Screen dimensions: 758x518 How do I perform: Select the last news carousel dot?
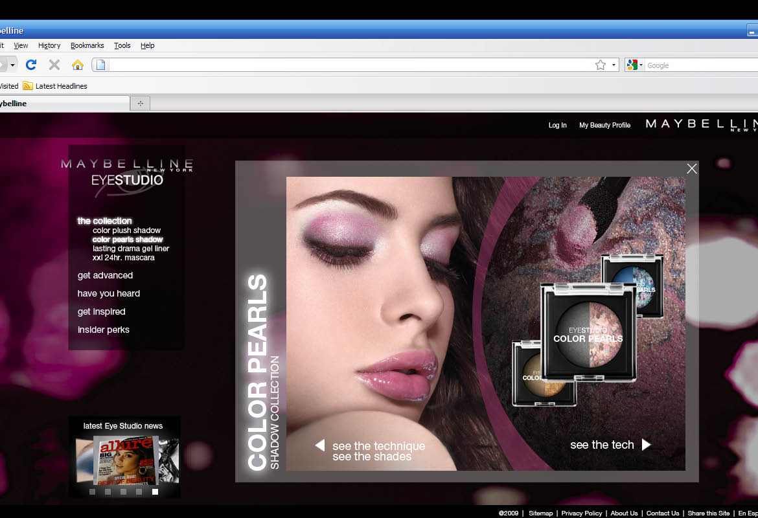[155, 492]
